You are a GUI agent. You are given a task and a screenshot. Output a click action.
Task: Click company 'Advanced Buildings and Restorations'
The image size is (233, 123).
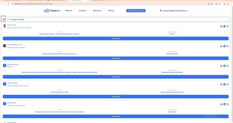pyautogui.click(x=172, y=92)
